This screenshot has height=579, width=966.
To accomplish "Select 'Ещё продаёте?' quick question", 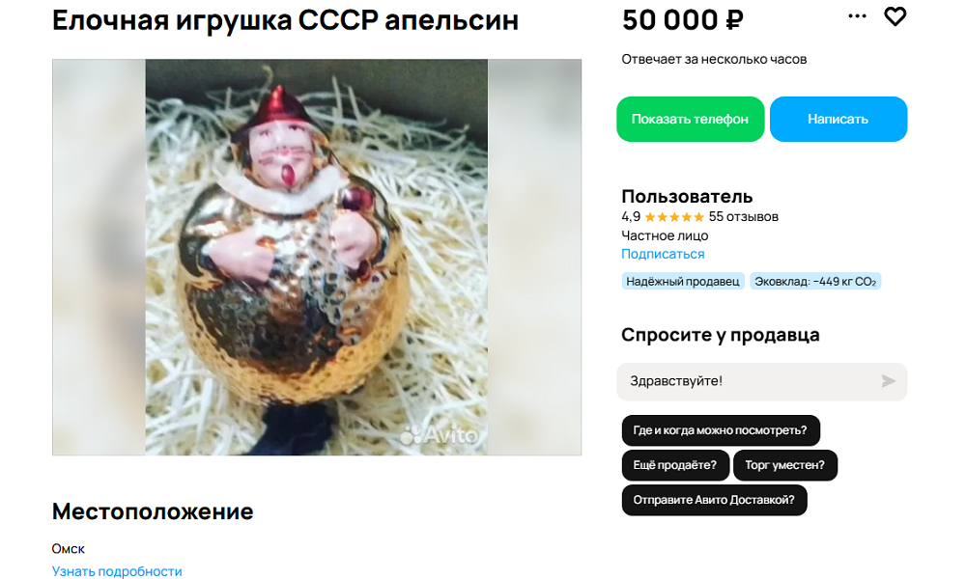I will 675,465.
